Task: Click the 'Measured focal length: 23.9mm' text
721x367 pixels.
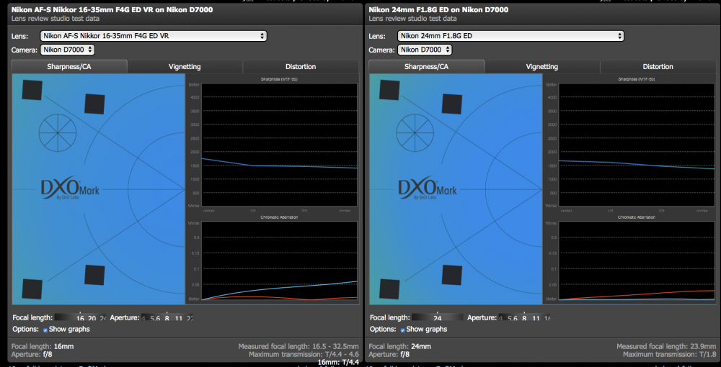Action: (x=666, y=346)
